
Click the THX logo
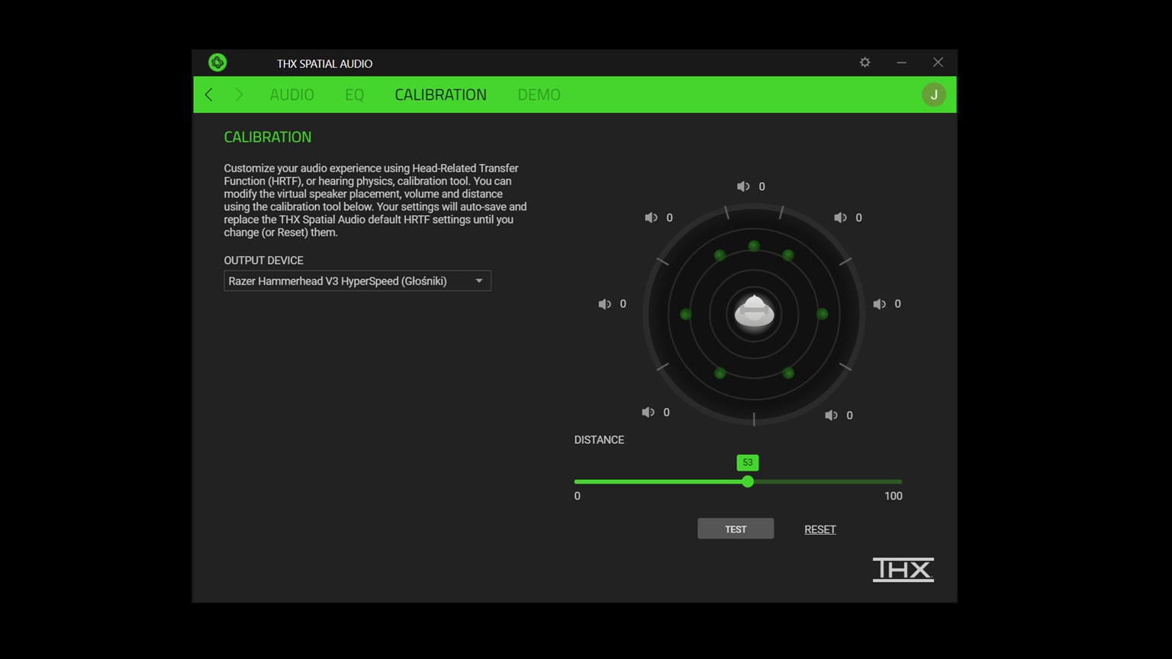pos(903,570)
